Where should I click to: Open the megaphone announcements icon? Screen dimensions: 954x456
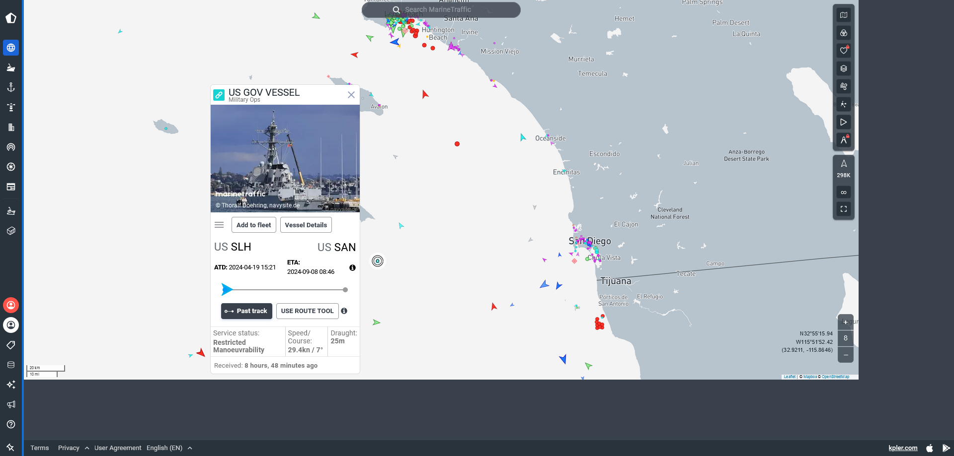(11, 404)
